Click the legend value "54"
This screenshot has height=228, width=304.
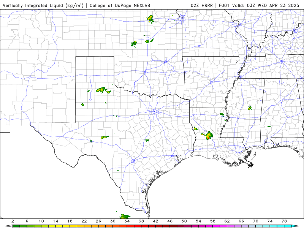pyautogui.click(x=198, y=221)
